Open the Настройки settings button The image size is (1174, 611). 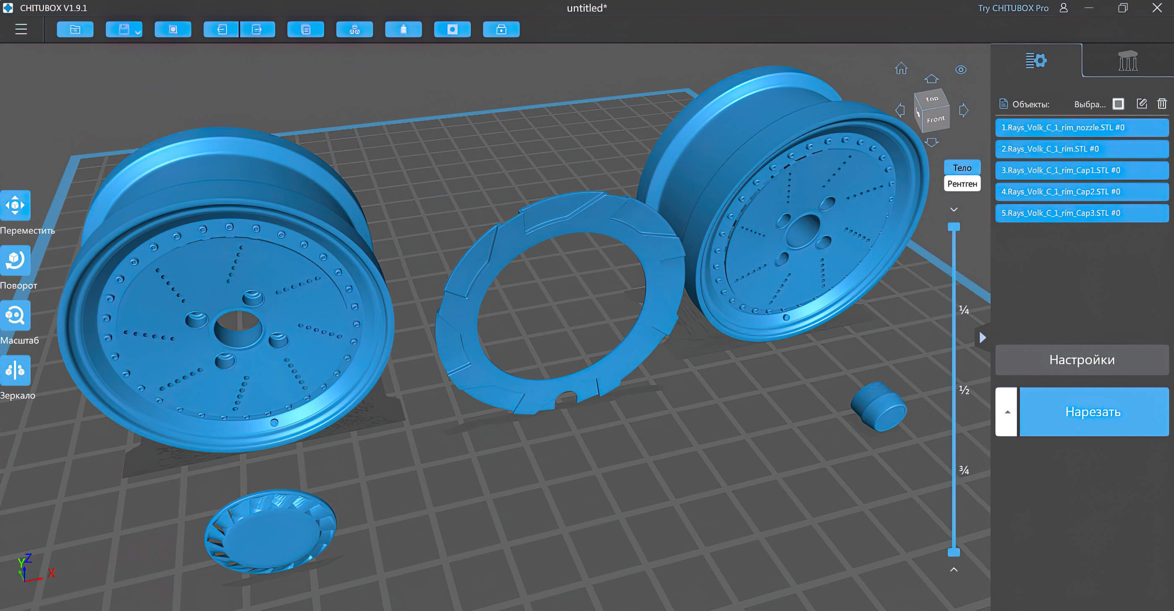[x=1082, y=360]
